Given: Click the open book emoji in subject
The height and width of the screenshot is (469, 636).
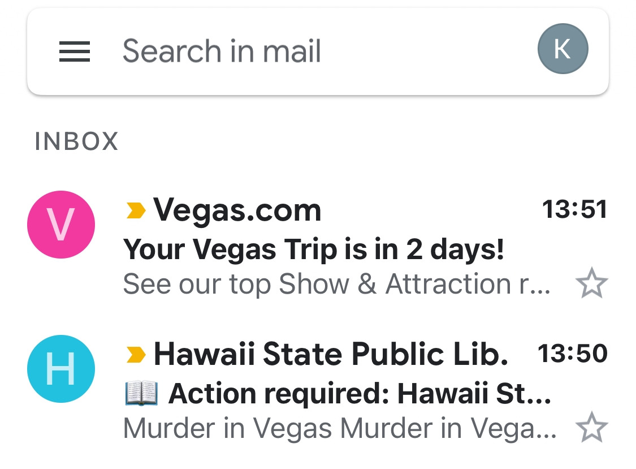Looking at the screenshot, I should (141, 393).
